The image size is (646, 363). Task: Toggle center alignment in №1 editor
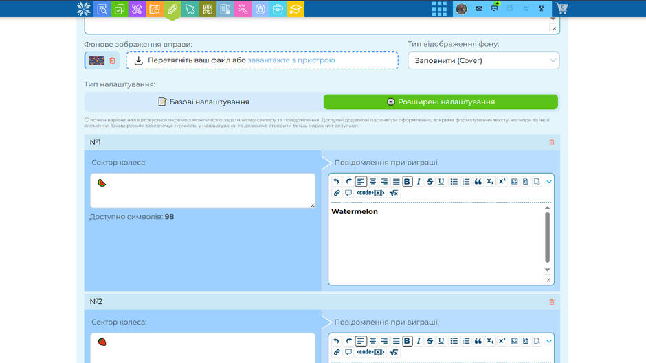click(372, 181)
